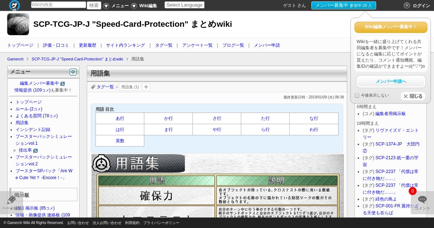The width and height of the screenshot is (434, 228).
Task: Click the wiki title breadcrumb link
Action: pyautogui.click(x=77, y=59)
